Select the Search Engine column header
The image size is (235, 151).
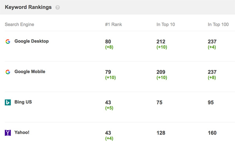click(x=20, y=24)
